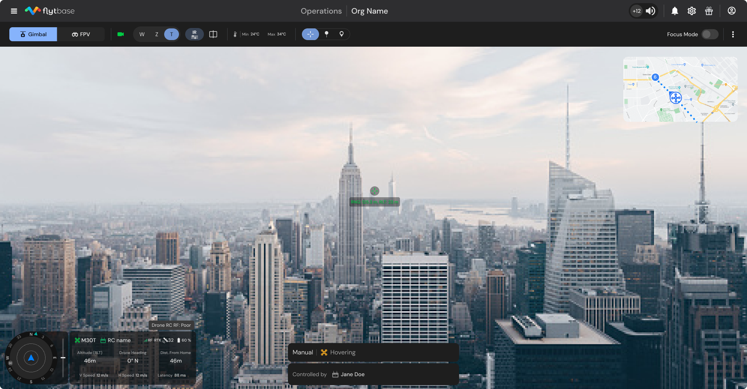The image size is (747, 389).
Task: Toggle the split-screen view icon
Action: point(213,34)
